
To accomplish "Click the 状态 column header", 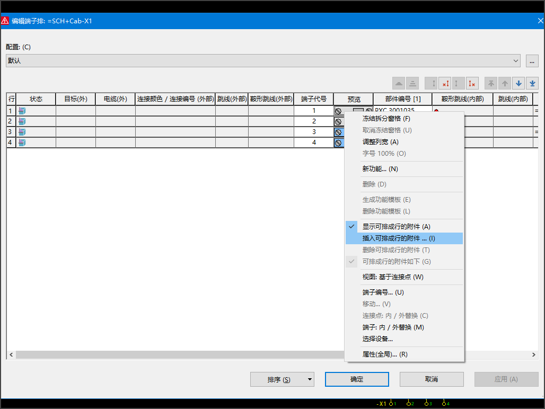I will point(36,99).
